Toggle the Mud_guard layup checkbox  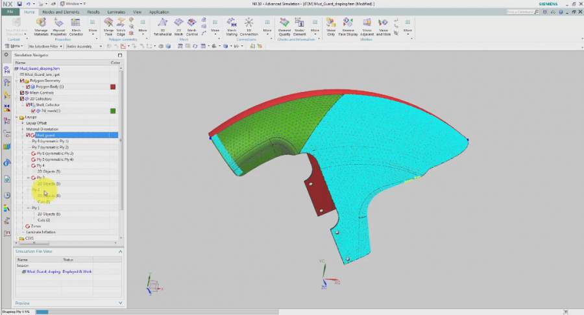click(27, 135)
